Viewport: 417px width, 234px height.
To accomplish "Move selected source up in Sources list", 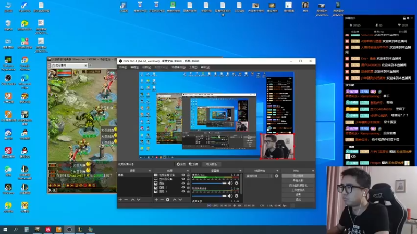I will click(175, 199).
